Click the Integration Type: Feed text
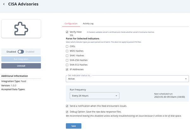 (x=14, y=81)
